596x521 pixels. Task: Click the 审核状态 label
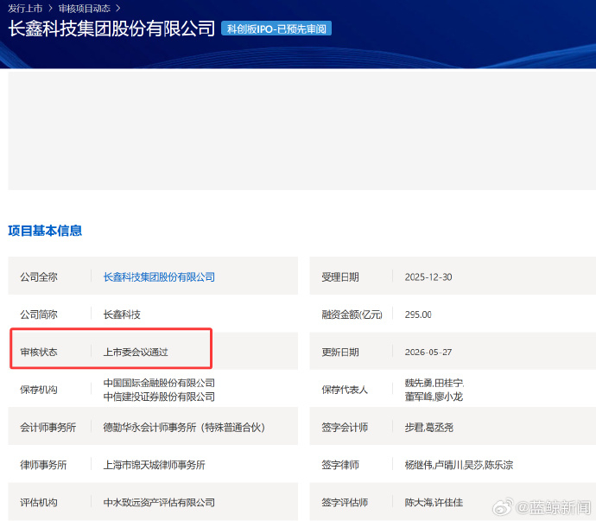tap(39, 353)
